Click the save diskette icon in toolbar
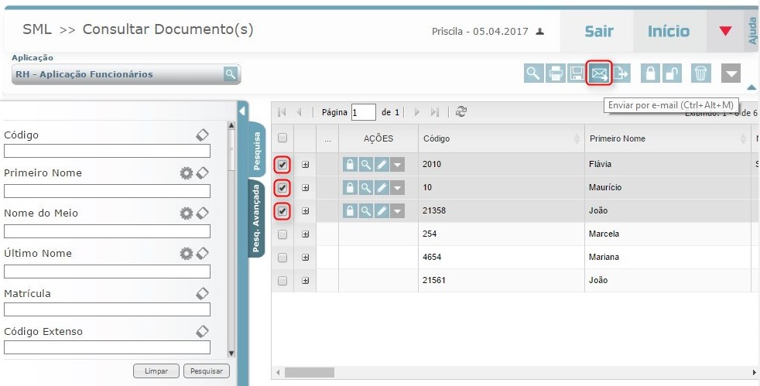 pos(577,73)
